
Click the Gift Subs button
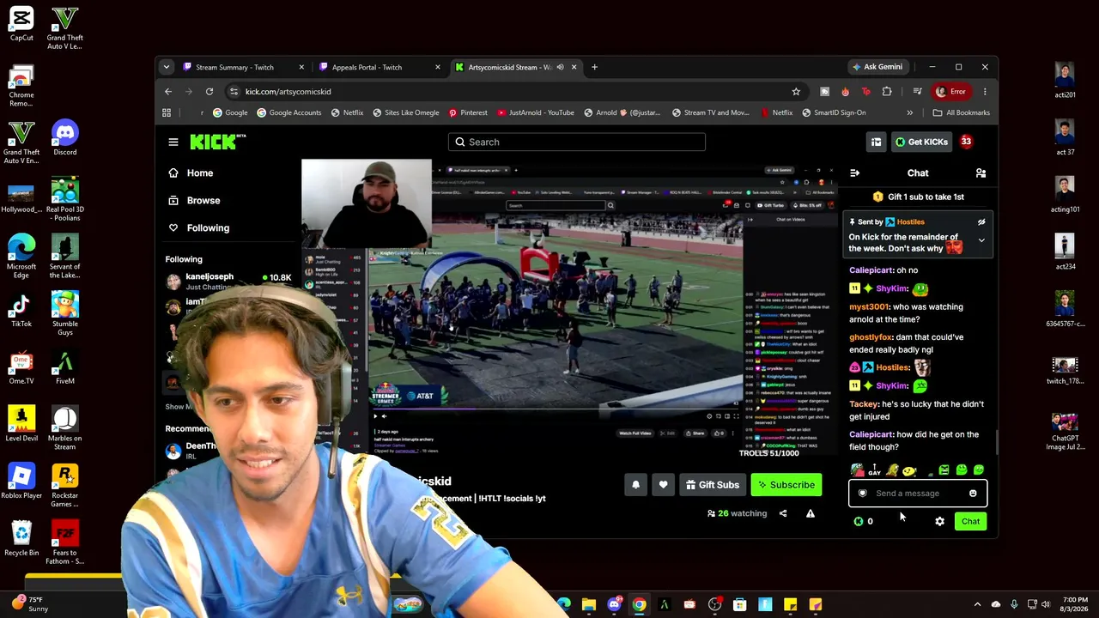click(712, 485)
